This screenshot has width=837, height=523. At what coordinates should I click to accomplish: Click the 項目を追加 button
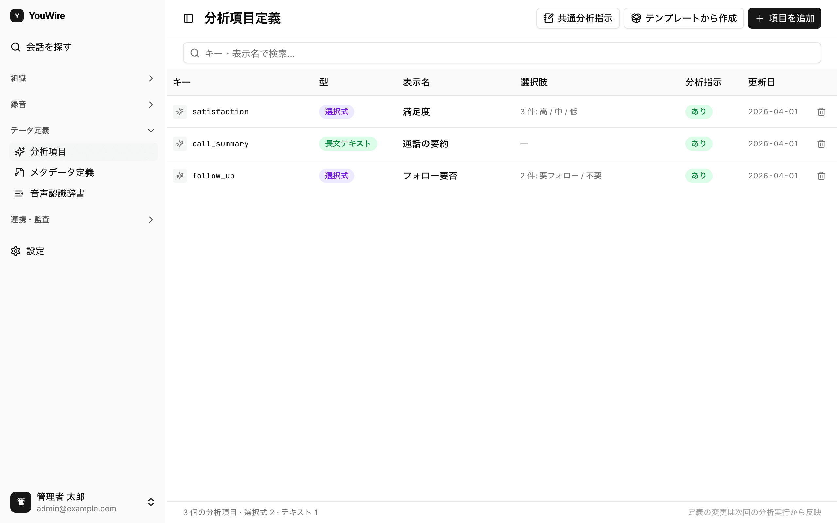(784, 18)
